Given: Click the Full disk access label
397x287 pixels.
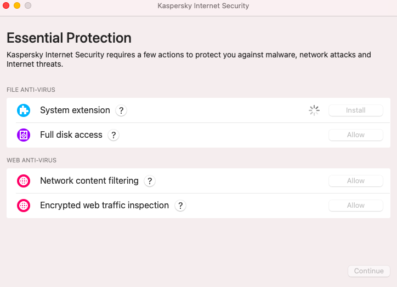Looking at the screenshot, I should tap(71, 135).
